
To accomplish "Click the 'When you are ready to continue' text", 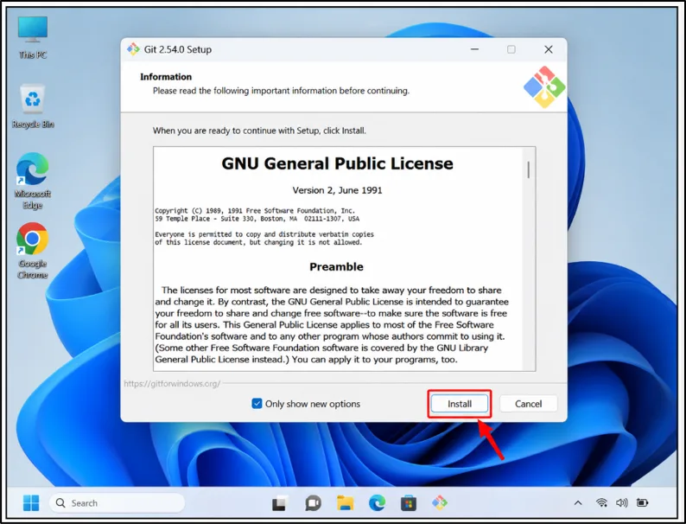I will pyautogui.click(x=259, y=131).
